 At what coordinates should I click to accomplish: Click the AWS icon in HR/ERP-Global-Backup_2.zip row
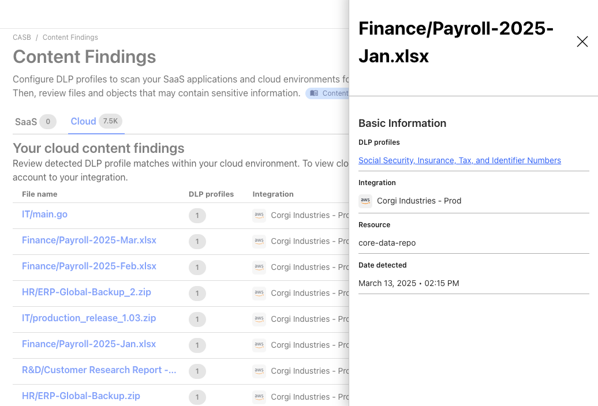pos(259,293)
